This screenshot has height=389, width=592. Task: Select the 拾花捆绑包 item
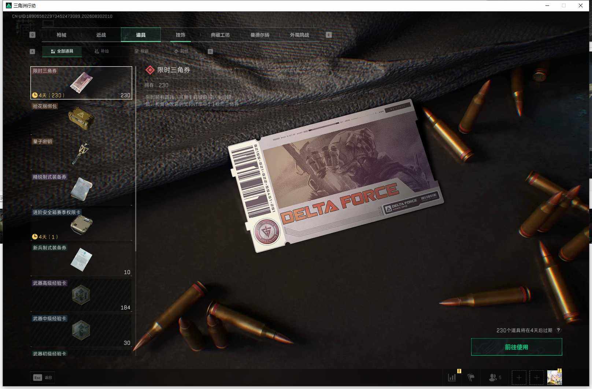[81, 118]
